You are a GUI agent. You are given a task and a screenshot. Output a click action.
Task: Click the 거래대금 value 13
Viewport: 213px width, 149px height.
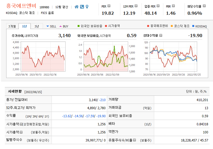click(206, 108)
